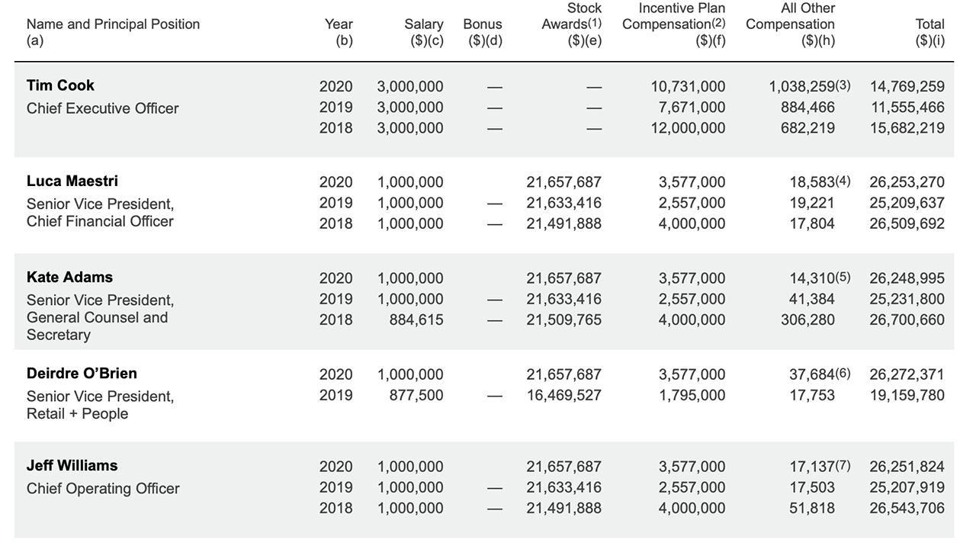Click the Name and Principal Position header
The width and height of the screenshot is (976, 546).
[113, 33]
